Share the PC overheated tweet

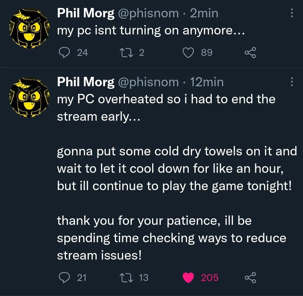point(250,277)
